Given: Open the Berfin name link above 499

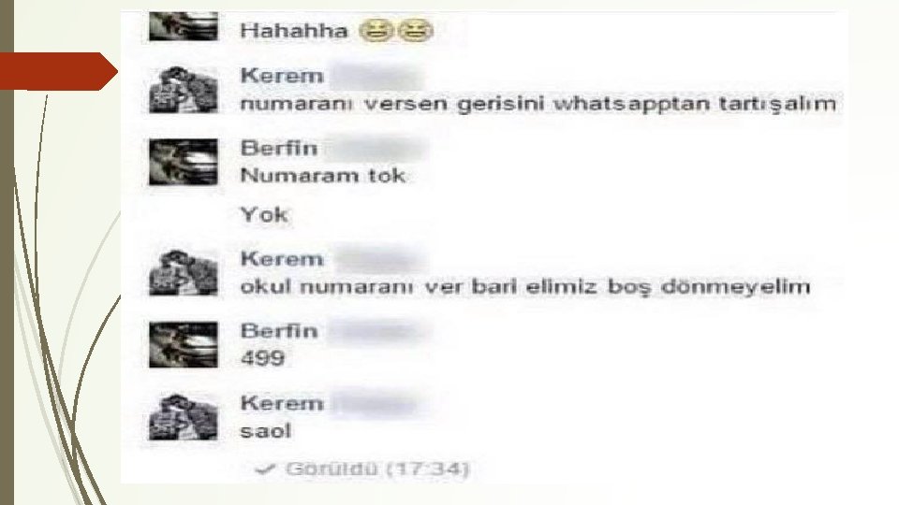Looking at the screenshot, I should click(279, 331).
